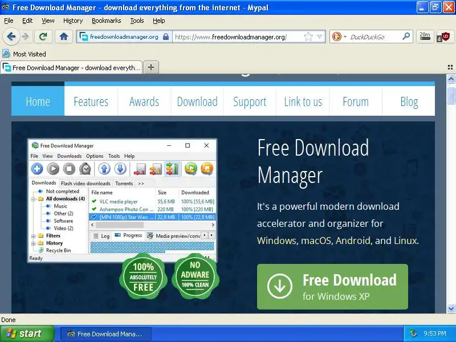456x342 pixels.
Task: Click the Mypal raccoon icon in title bar
Action: tap(6, 7)
